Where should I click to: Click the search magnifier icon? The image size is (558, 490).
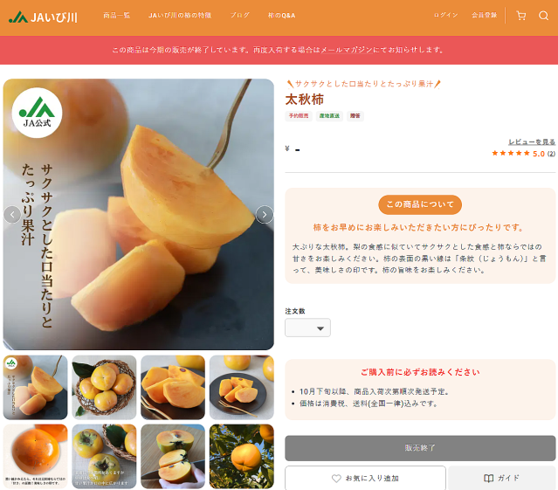(x=543, y=16)
